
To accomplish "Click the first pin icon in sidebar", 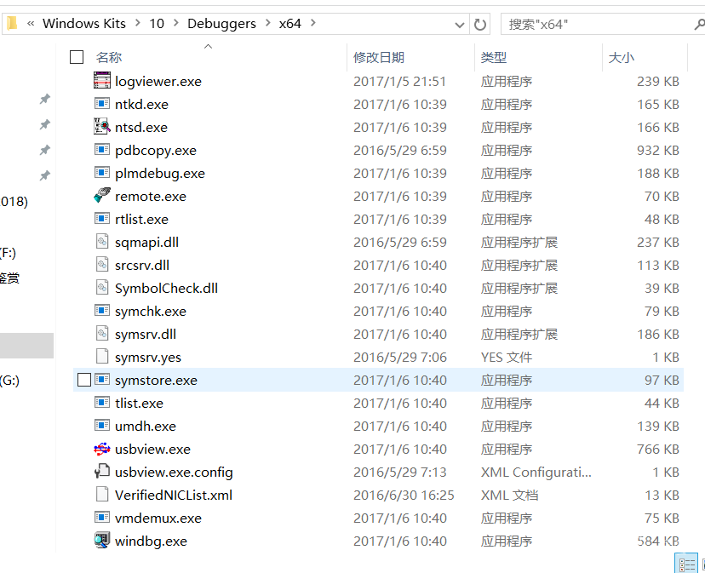I will tap(44, 99).
